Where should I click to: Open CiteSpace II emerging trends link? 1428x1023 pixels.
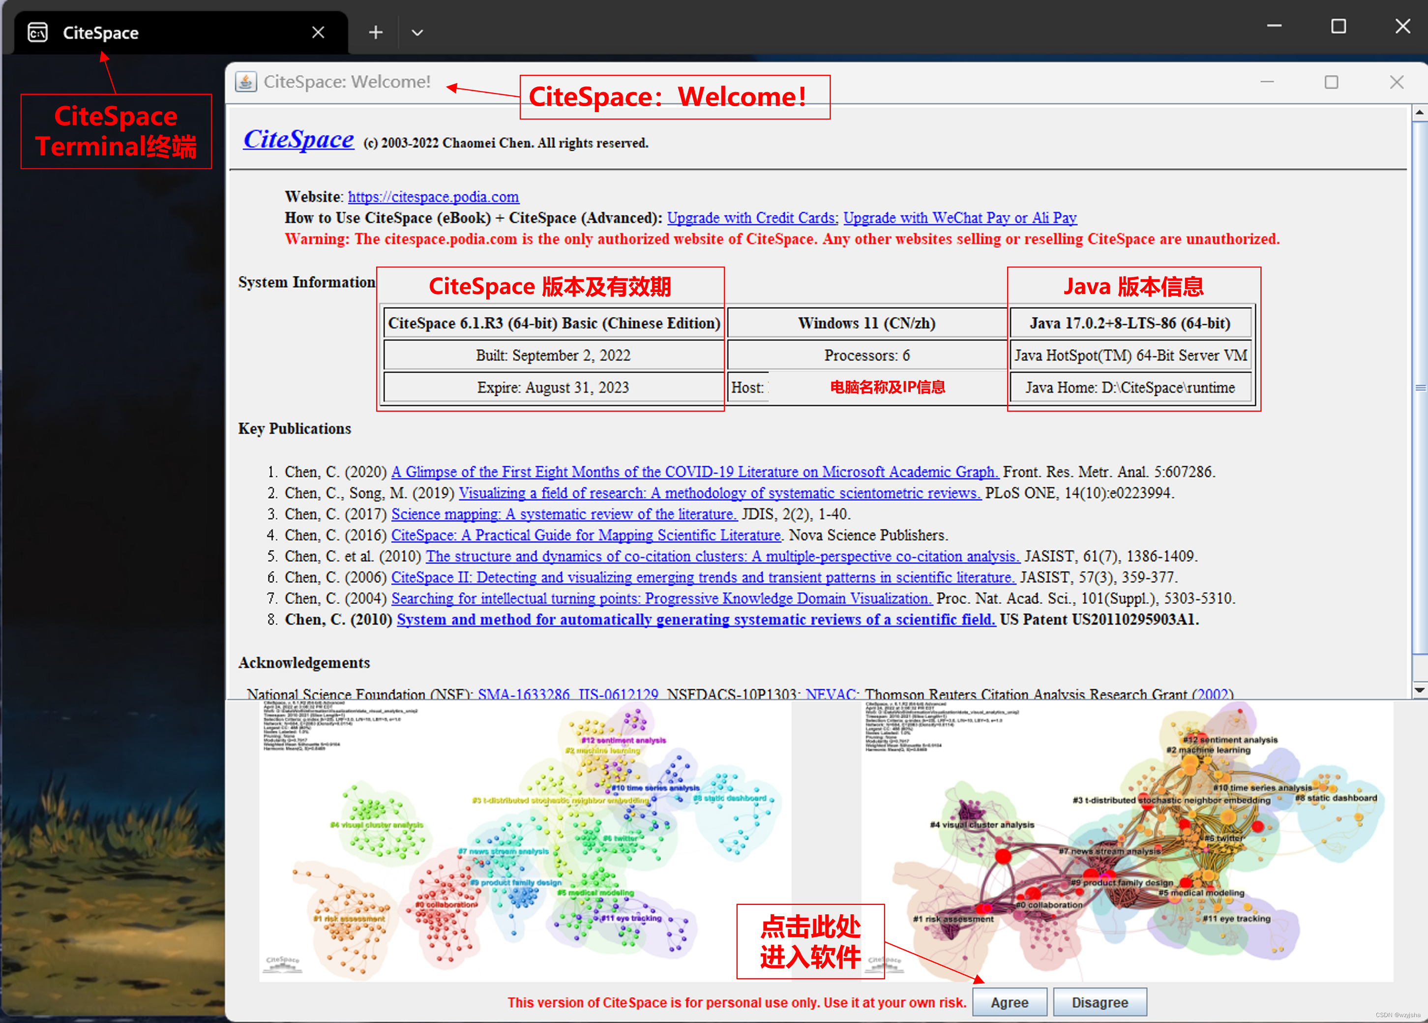pyautogui.click(x=703, y=577)
